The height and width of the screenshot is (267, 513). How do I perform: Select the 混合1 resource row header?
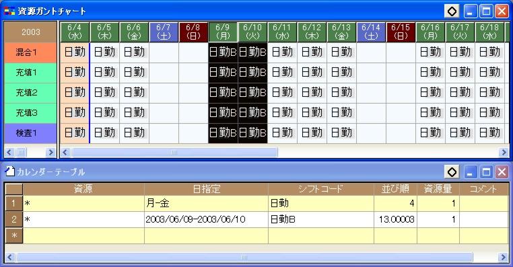30,52
